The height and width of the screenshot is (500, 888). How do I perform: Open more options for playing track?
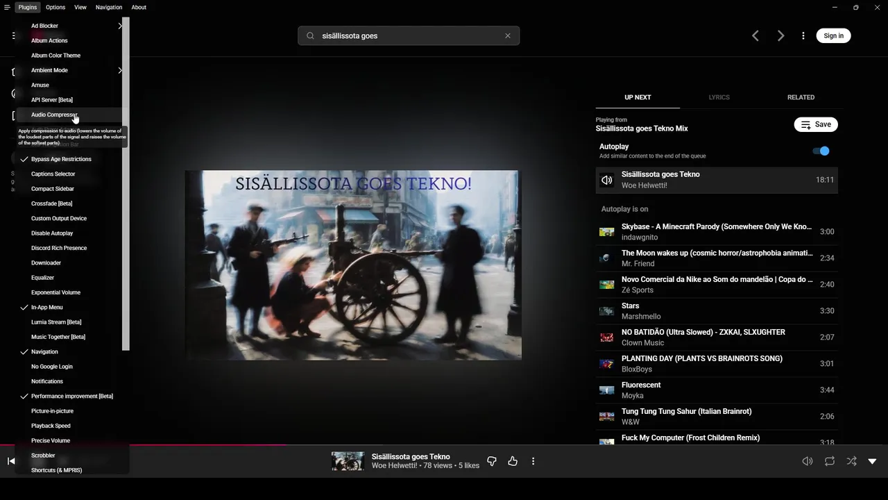533,461
